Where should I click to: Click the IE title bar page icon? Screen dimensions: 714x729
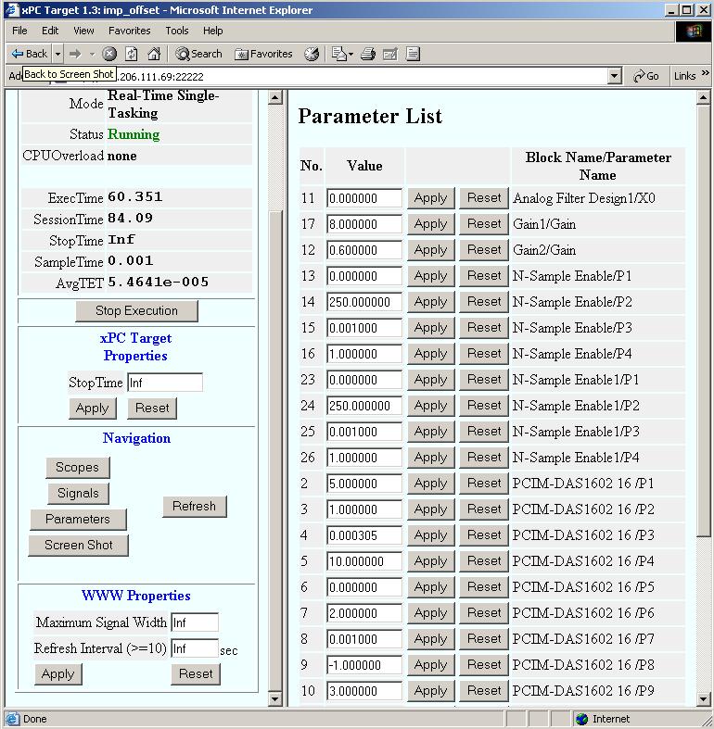pyautogui.click(x=12, y=10)
